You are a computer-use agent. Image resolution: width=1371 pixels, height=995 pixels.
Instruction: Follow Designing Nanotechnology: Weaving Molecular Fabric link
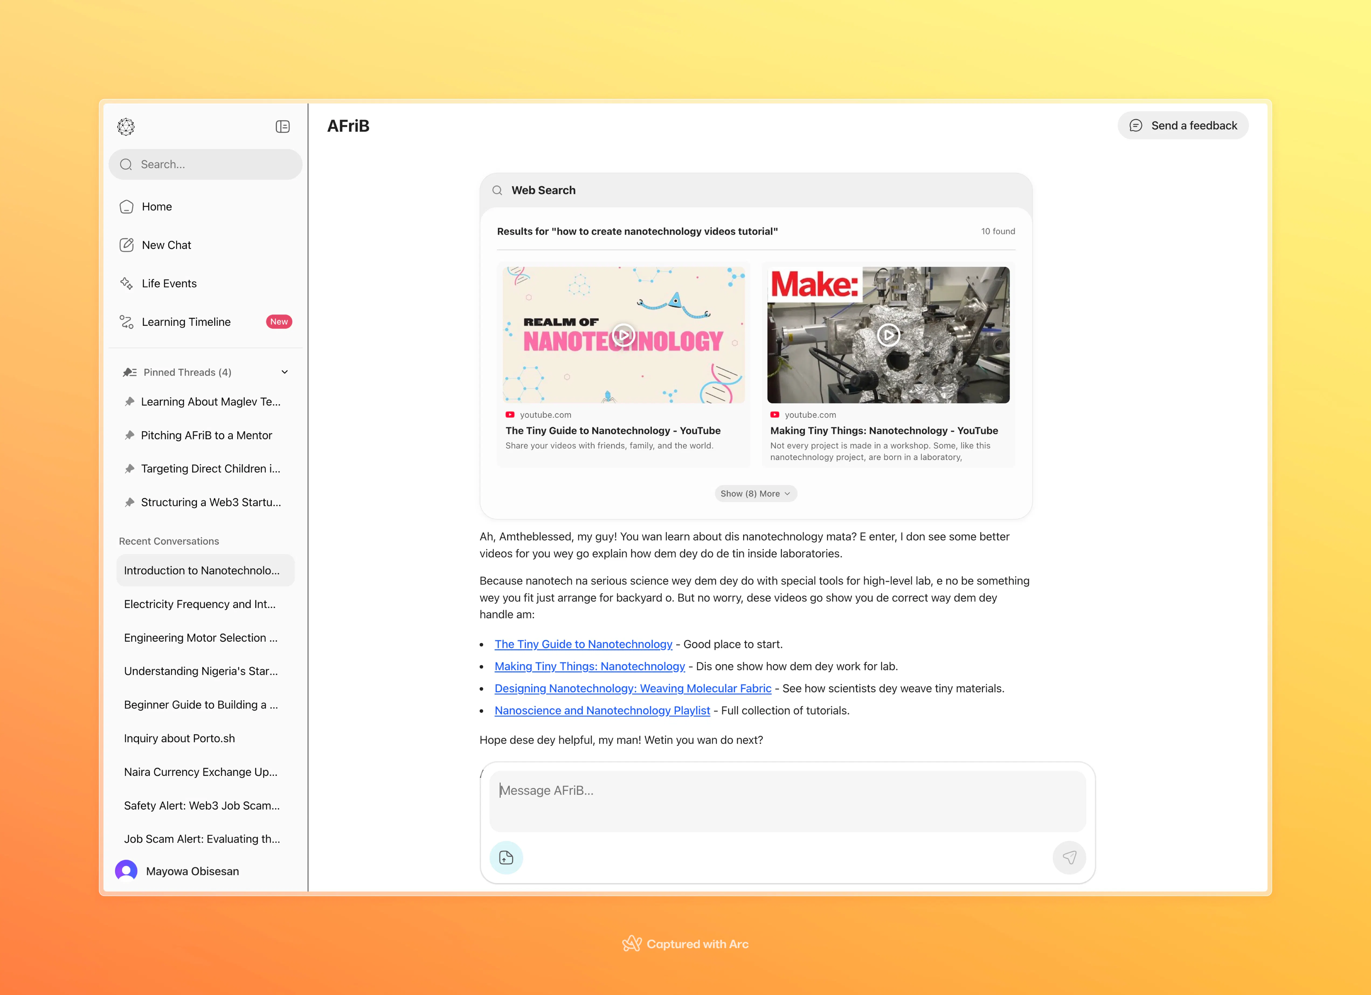(x=633, y=689)
